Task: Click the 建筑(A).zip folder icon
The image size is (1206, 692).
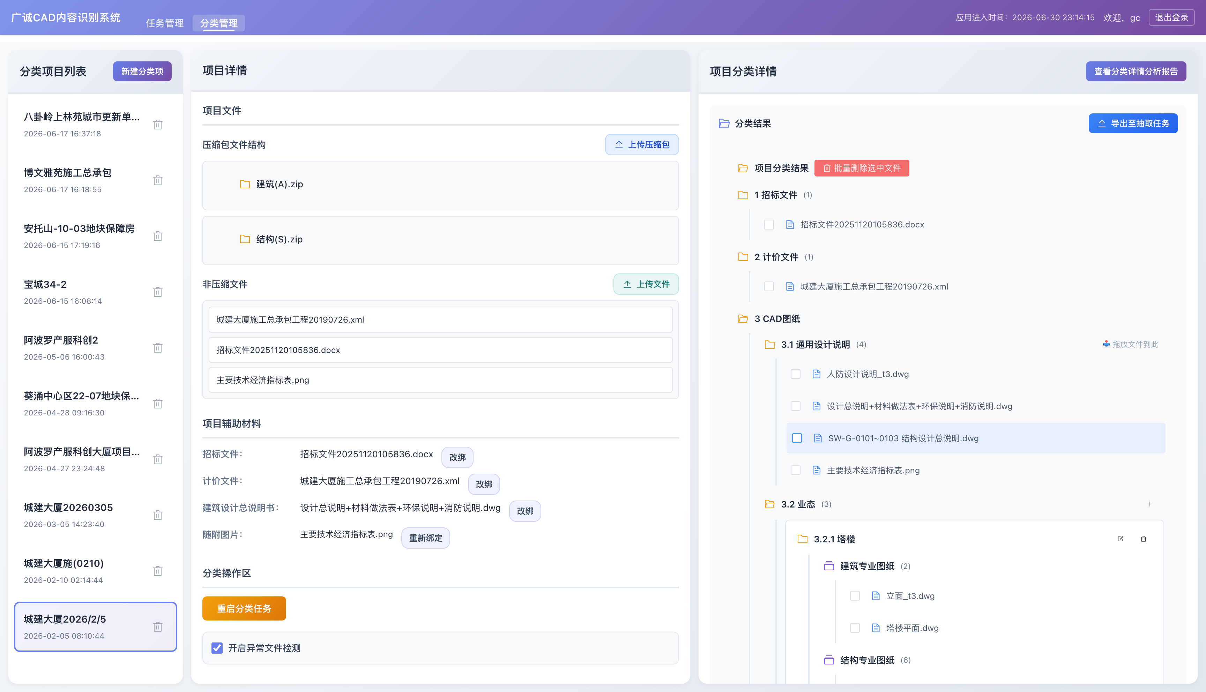Action: coord(245,185)
